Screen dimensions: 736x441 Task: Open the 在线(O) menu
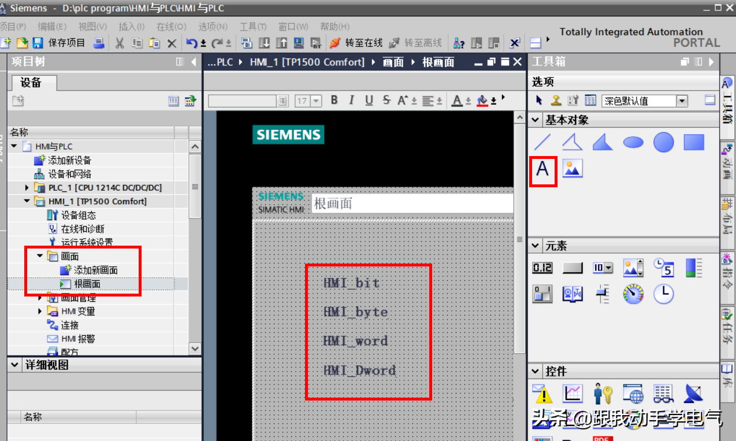click(171, 27)
